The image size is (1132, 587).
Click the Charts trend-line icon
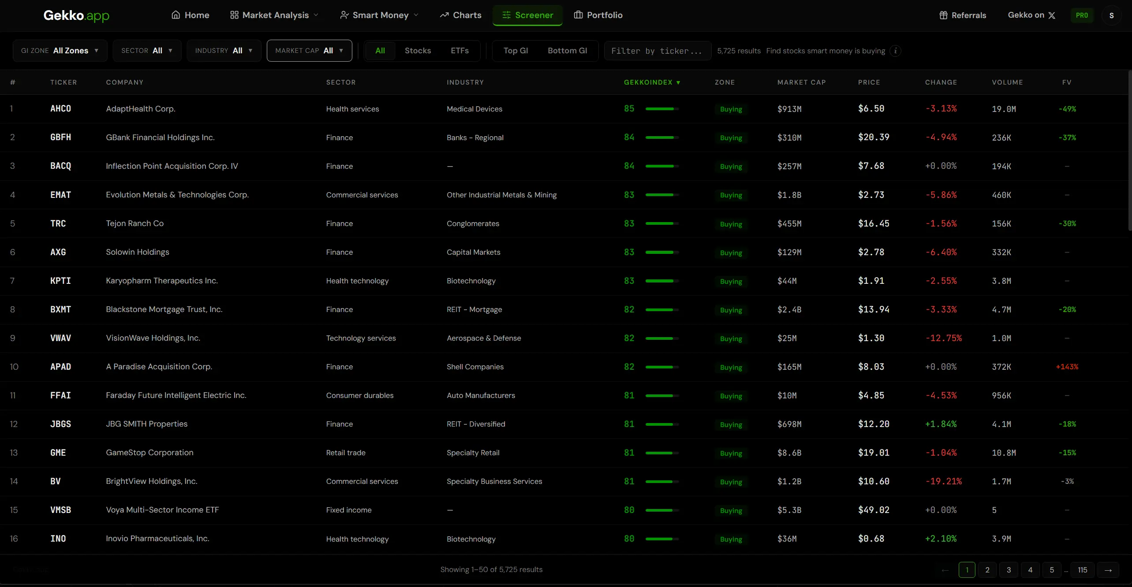pyautogui.click(x=444, y=15)
